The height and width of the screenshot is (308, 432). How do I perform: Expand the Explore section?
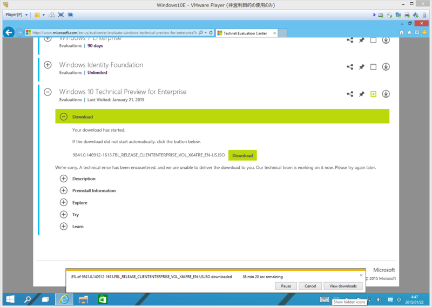(x=64, y=203)
